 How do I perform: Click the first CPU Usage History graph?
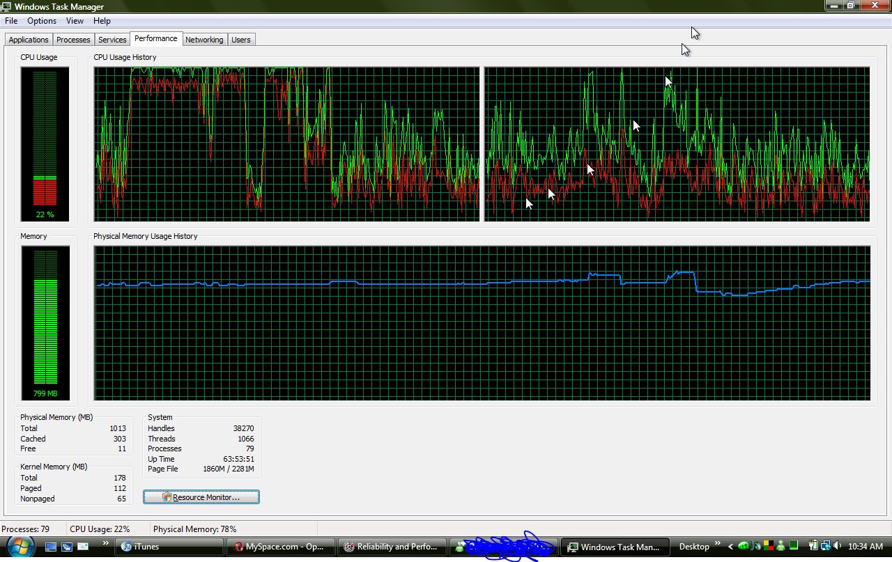[x=287, y=144]
